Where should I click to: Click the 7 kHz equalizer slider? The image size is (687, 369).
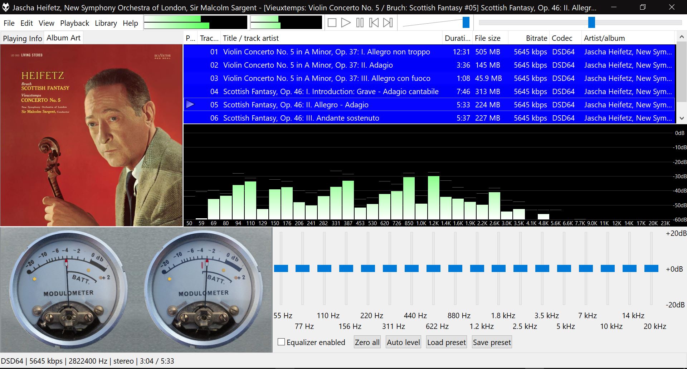click(586, 268)
